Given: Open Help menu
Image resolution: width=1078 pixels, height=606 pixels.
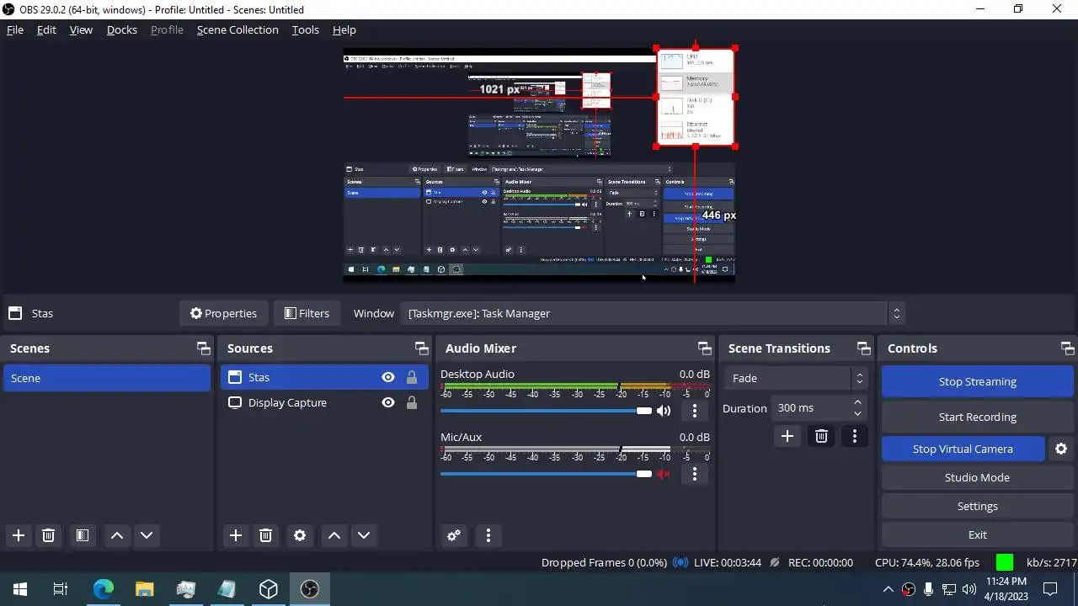Looking at the screenshot, I should tap(344, 29).
